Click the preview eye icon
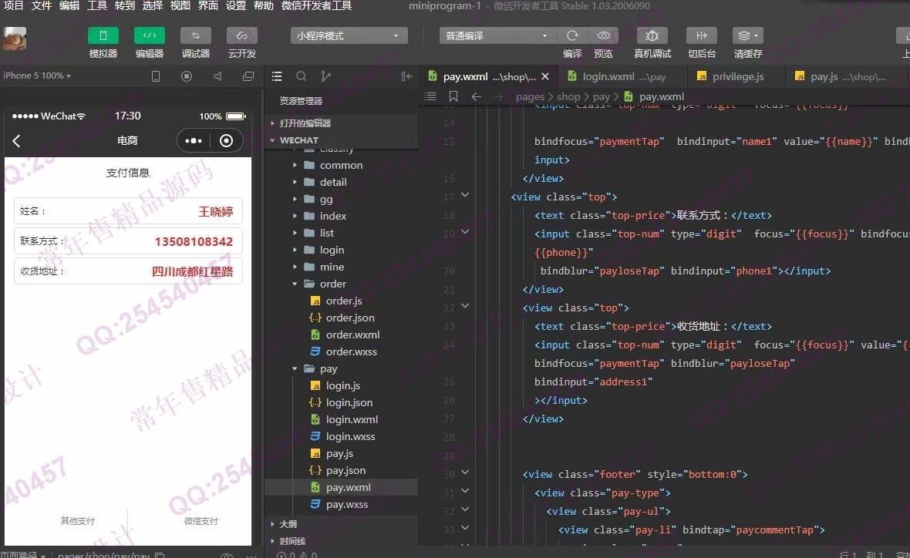 click(x=604, y=36)
